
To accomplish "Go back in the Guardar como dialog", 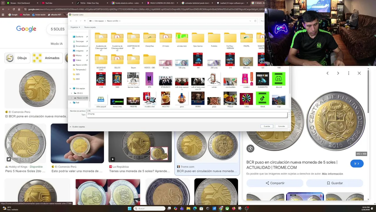I will tap(71, 21).
